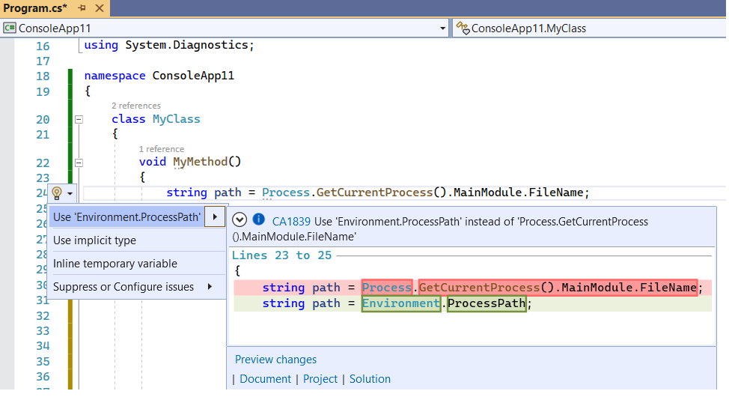Choose Use implicit type quick action

click(94, 240)
